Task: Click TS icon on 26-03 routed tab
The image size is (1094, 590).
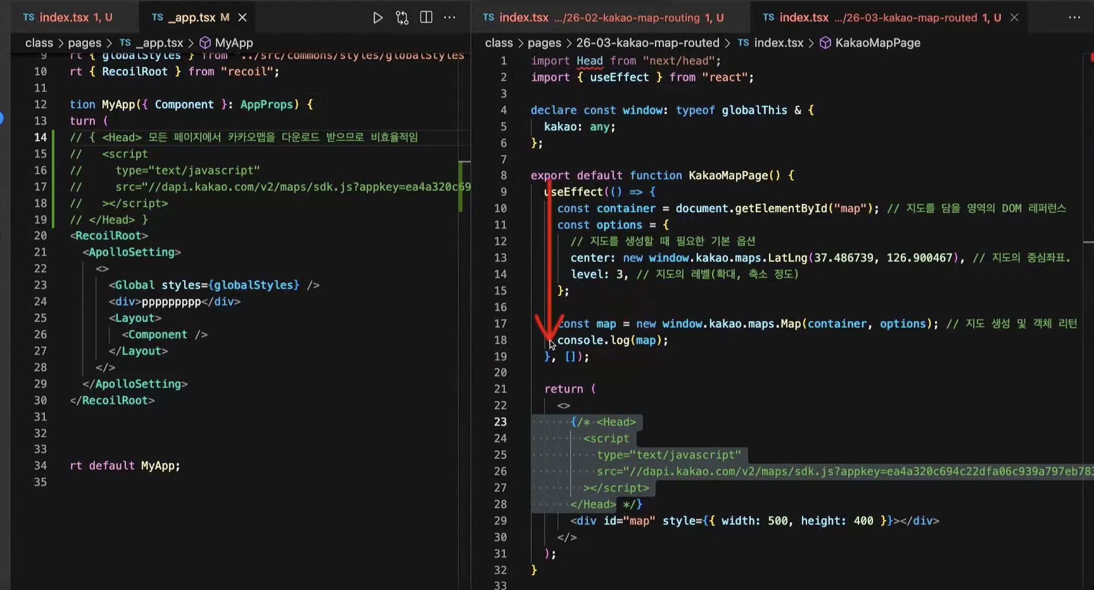Action: [769, 17]
